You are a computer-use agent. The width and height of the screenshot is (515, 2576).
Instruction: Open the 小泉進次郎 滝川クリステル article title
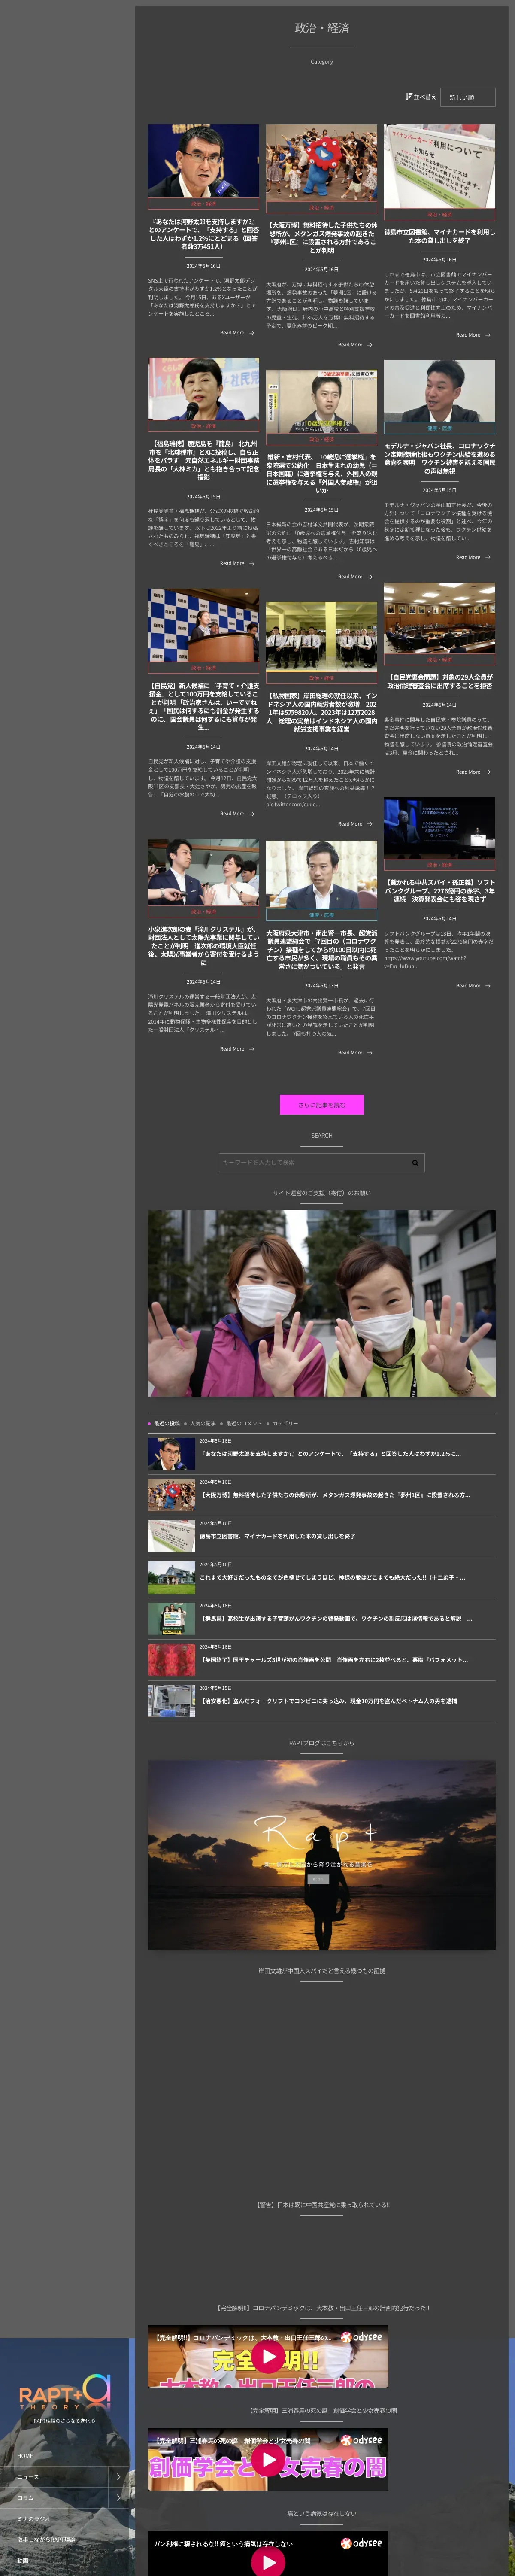coord(203,945)
